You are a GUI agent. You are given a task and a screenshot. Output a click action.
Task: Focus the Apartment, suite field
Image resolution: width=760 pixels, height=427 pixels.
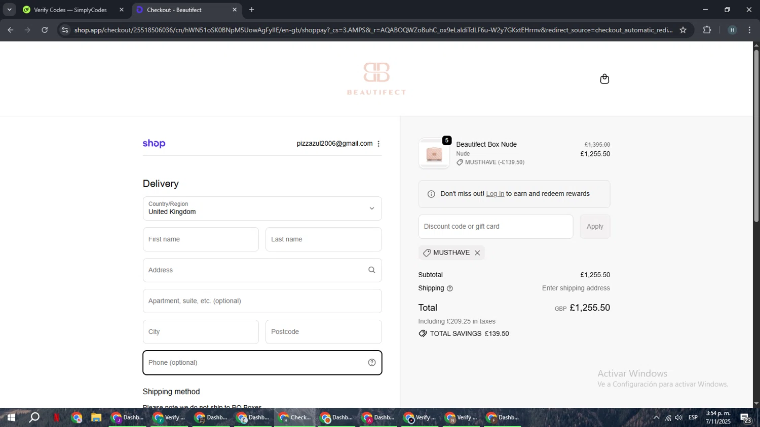tap(262, 301)
